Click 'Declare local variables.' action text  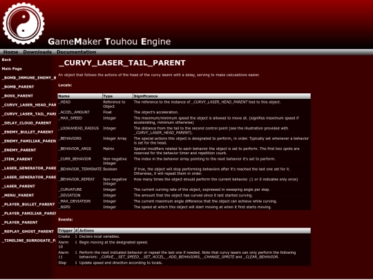click(99, 236)
